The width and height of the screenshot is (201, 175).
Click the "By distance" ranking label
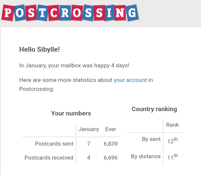pyautogui.click(x=146, y=156)
